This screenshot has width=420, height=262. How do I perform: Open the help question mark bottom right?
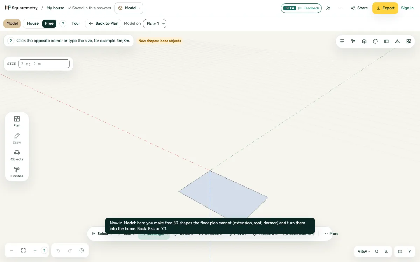tap(409, 252)
